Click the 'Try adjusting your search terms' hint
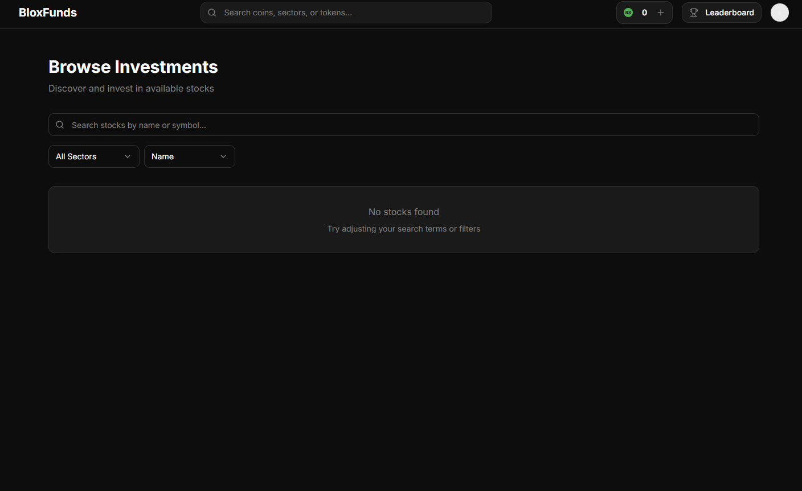The image size is (802, 491). 403,229
